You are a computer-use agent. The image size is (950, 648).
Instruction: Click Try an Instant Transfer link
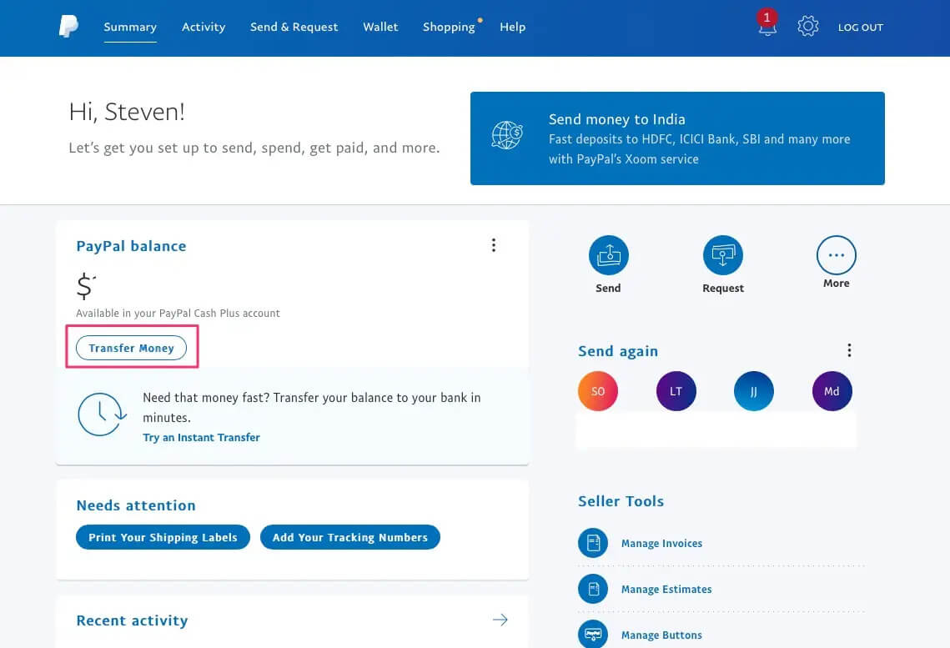coord(201,437)
